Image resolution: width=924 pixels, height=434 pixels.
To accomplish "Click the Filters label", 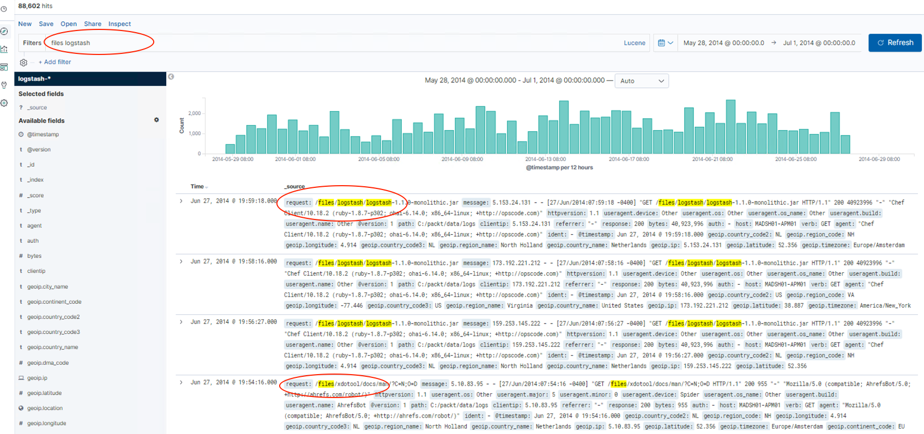I will coord(32,43).
